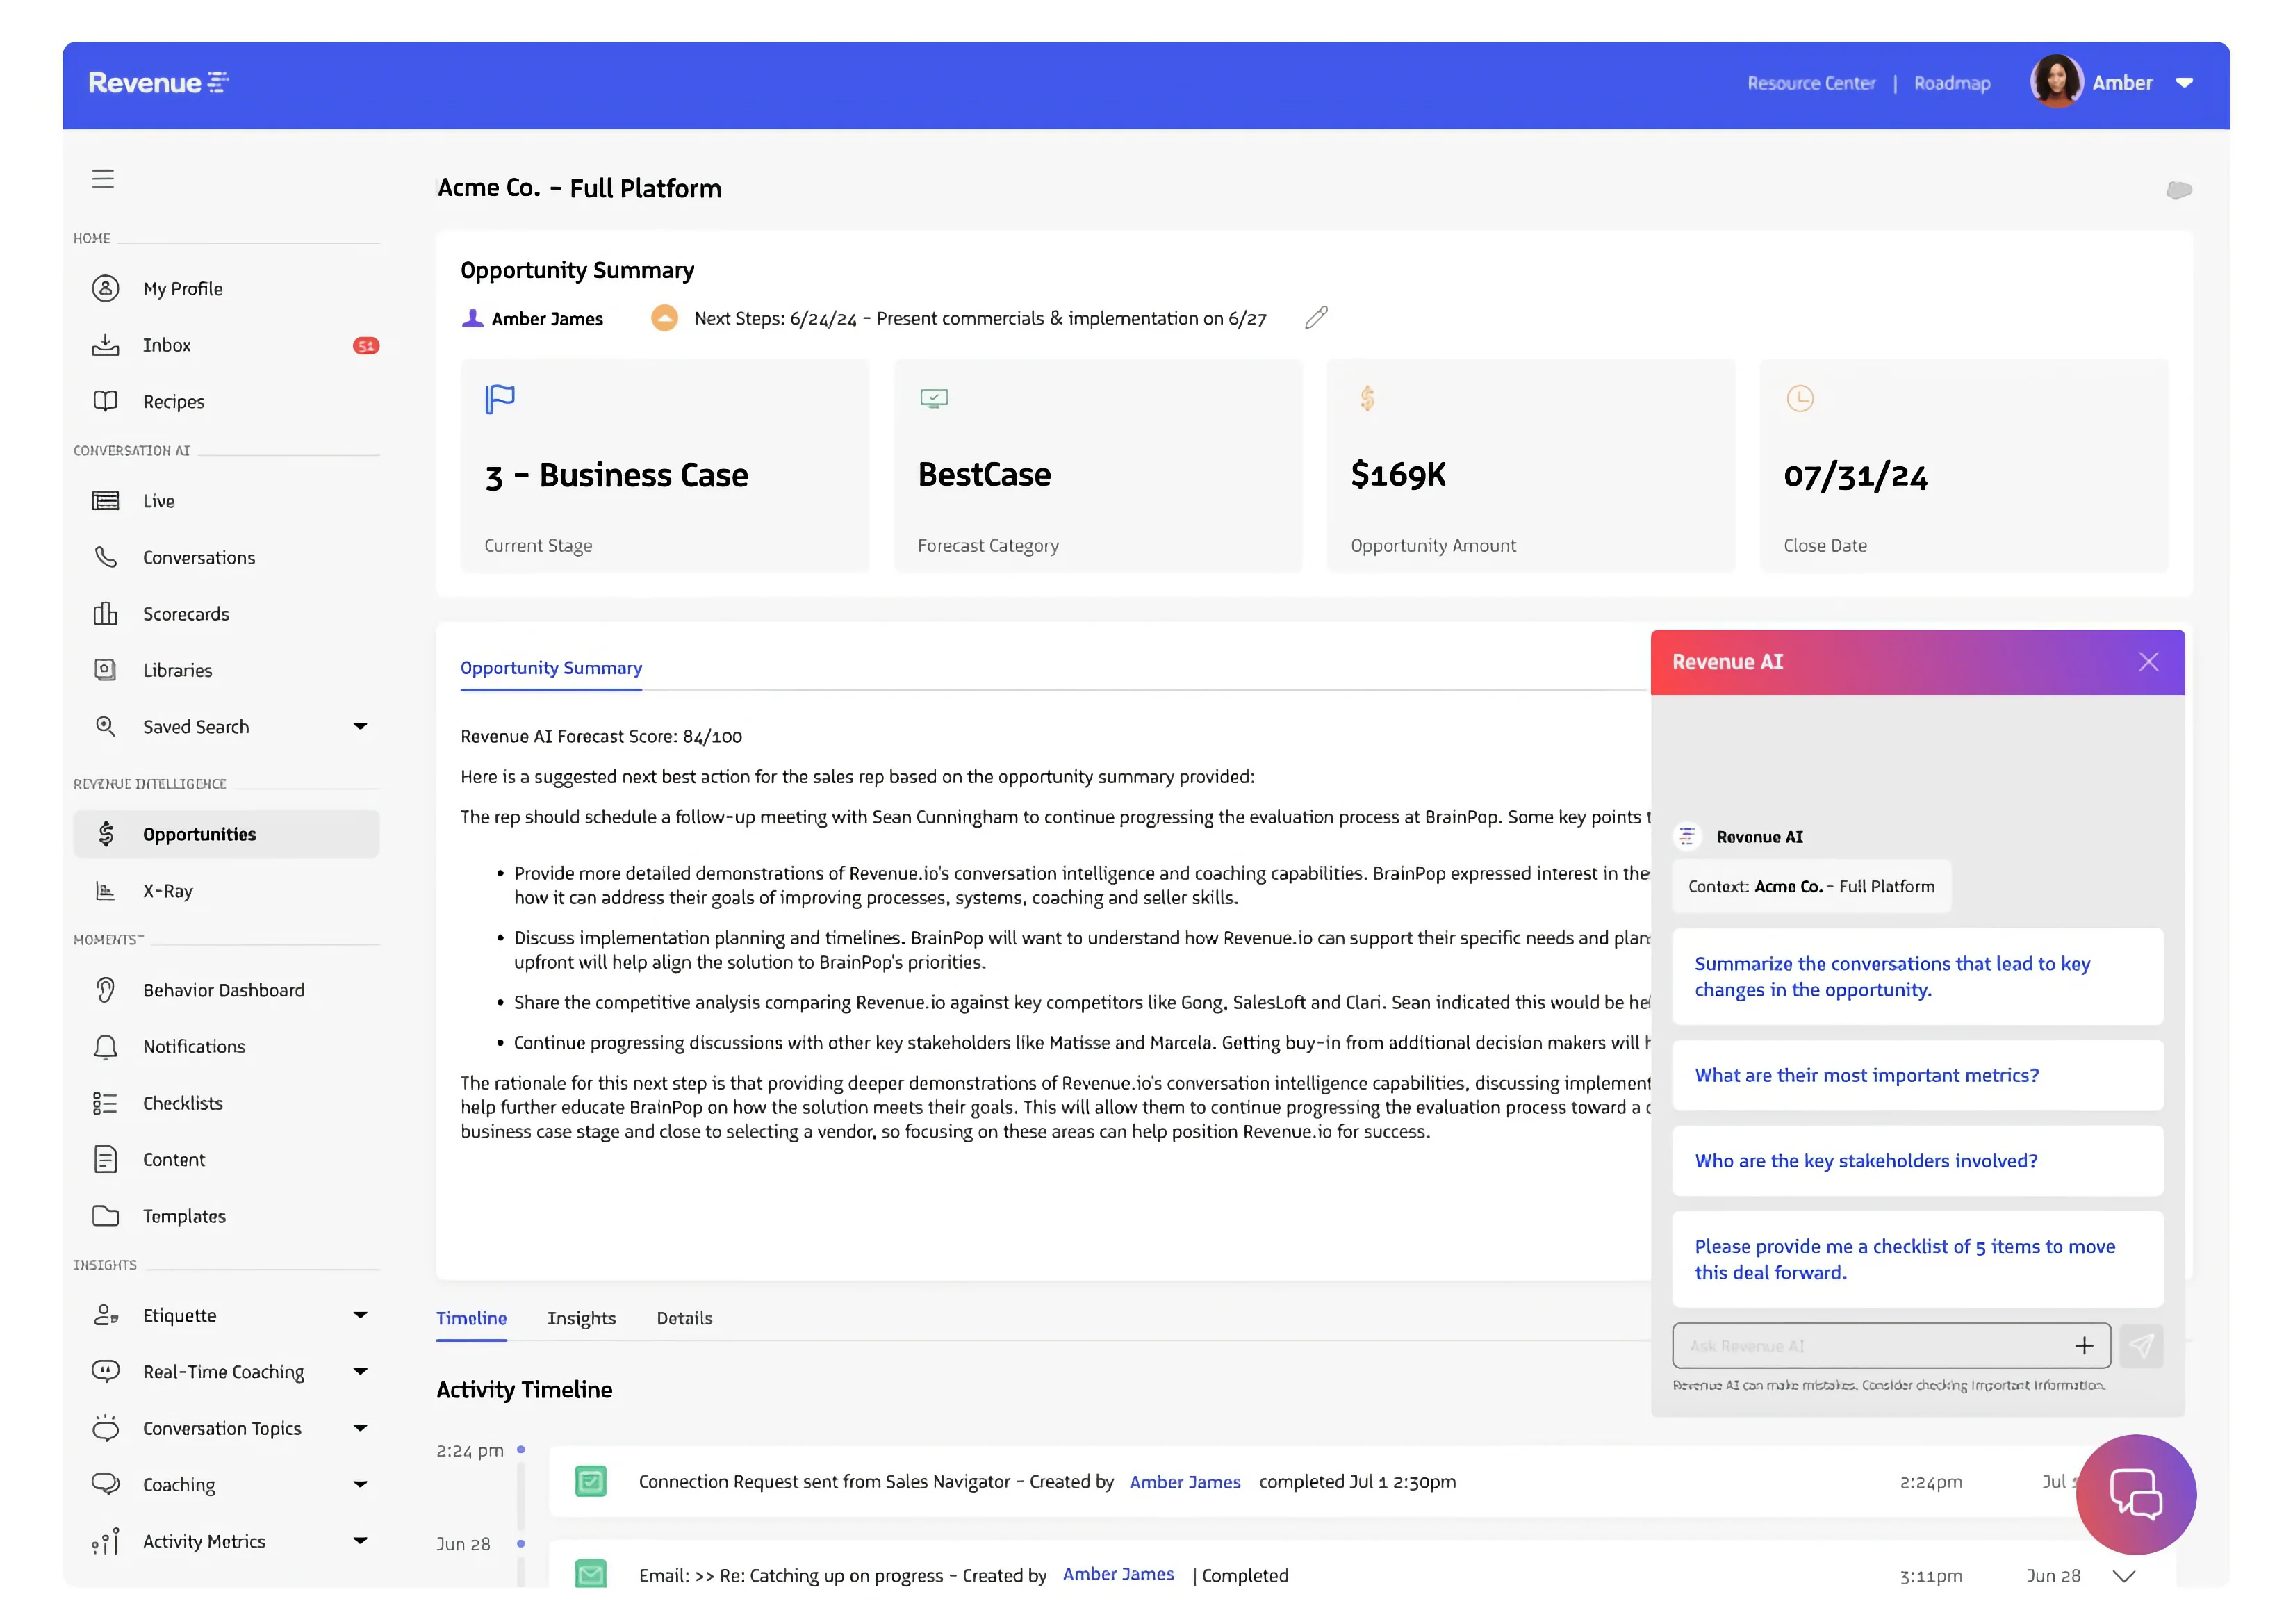Open the Amber user account dropdown
Viewport: 2293px width, 1624px height.
coord(2184,83)
